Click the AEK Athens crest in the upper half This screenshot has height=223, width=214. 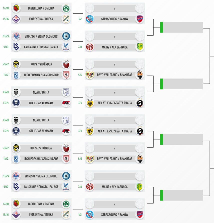[90, 103]
